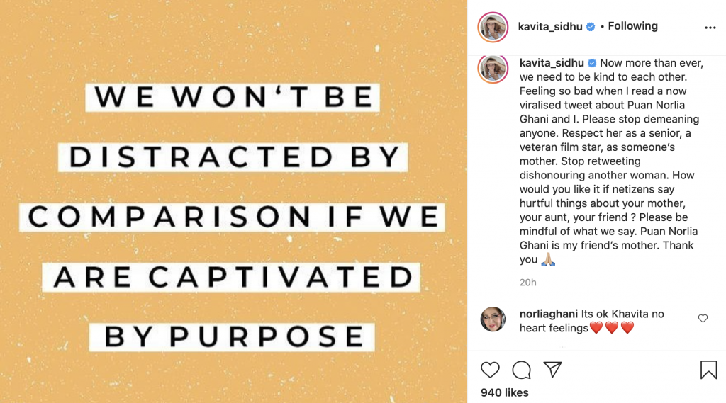
Task: Click kavita_sidhu header profile picture
Action: [x=493, y=27]
